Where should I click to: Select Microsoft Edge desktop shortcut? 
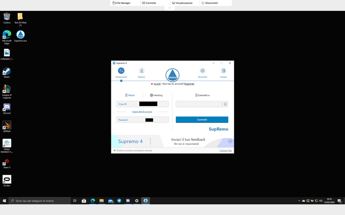pyautogui.click(x=7, y=37)
